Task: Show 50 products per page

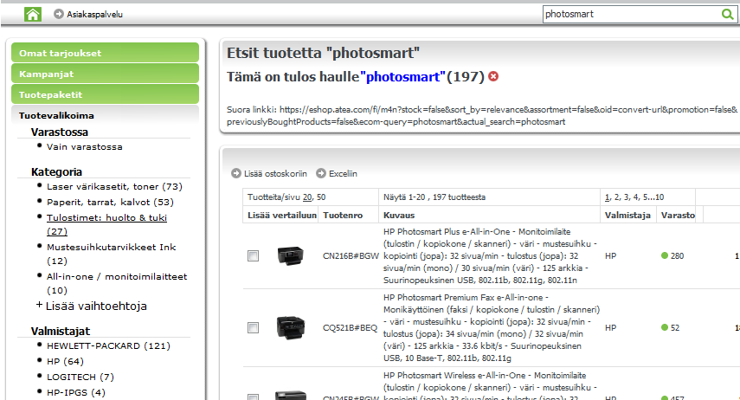Action: pos(321,197)
